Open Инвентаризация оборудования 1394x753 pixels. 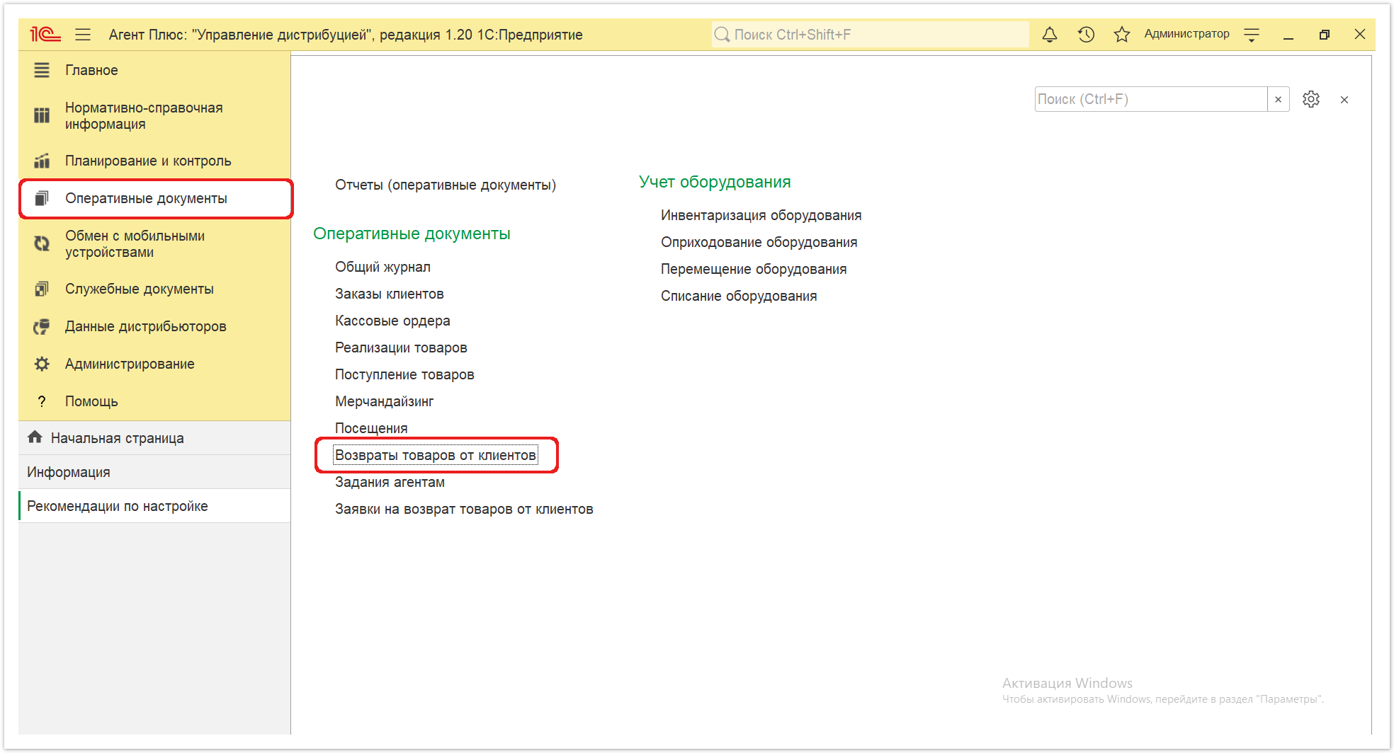click(761, 215)
